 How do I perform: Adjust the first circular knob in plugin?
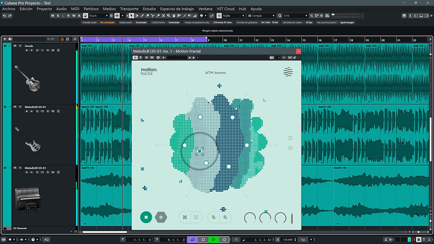click(x=250, y=218)
